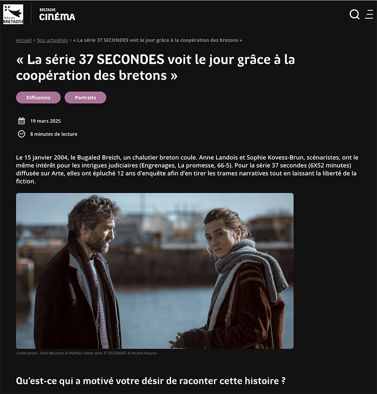Click the article main title
The image size is (377, 394).
[x=155, y=67]
